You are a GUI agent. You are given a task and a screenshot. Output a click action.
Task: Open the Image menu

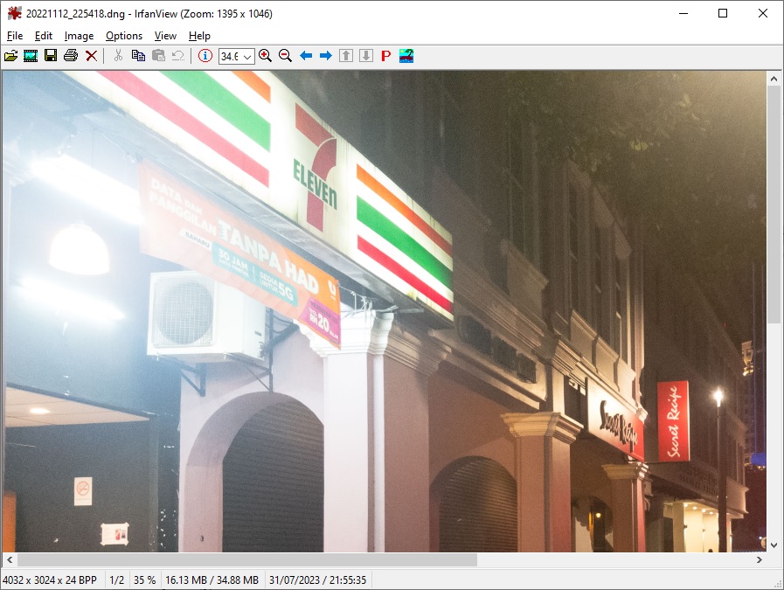coord(79,36)
